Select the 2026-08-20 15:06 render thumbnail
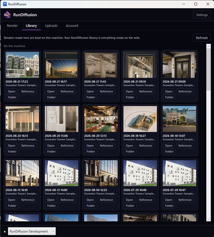This screenshot has width=214, height=237. [x=62, y=119]
